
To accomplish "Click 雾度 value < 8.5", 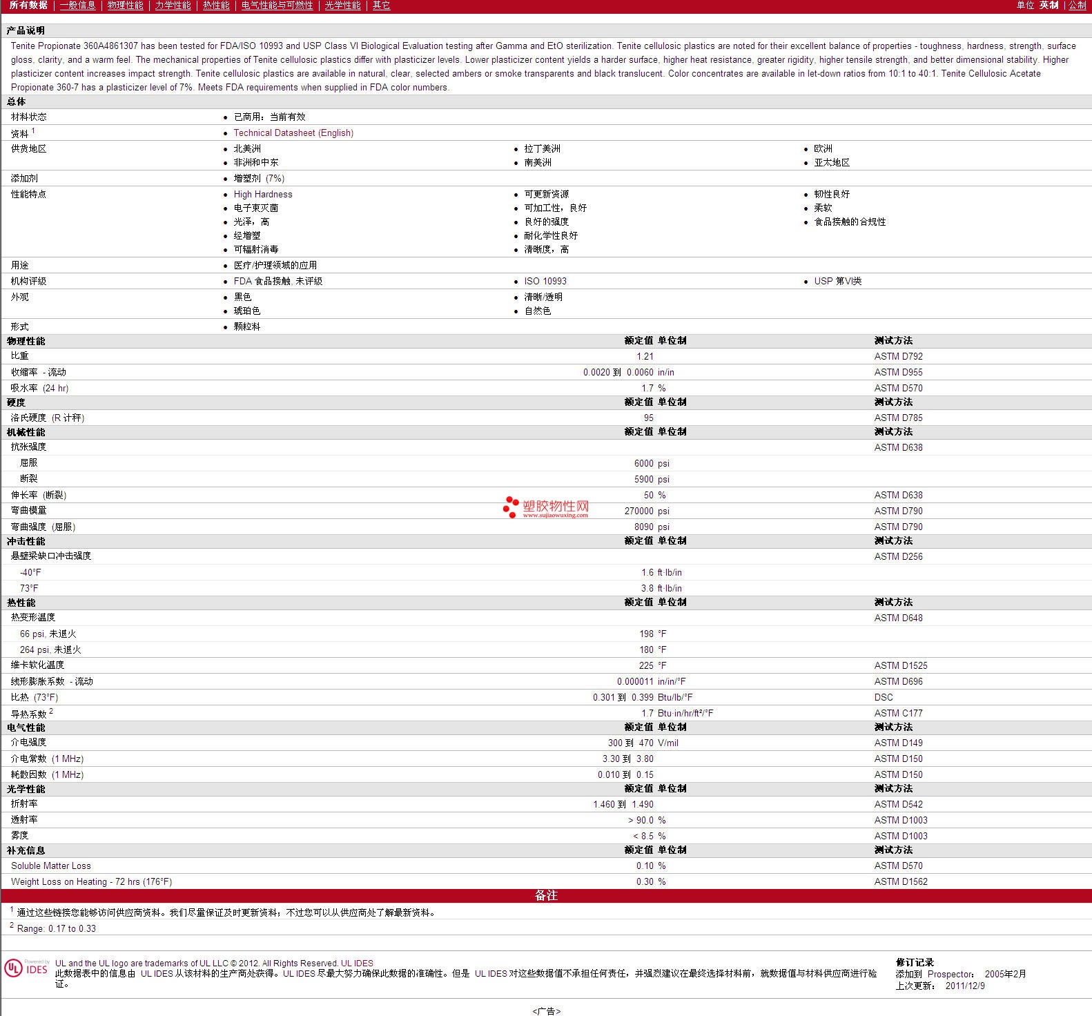I will click(643, 836).
